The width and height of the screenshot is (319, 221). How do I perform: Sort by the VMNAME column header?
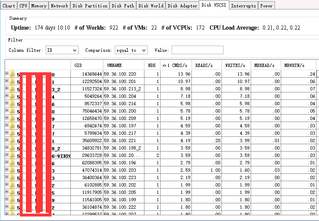coord(124,65)
